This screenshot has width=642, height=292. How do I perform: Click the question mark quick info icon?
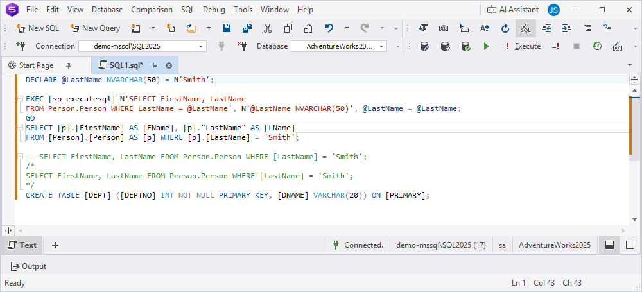(608, 28)
